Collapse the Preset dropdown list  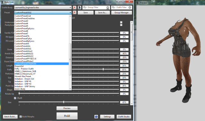coord(70,12)
